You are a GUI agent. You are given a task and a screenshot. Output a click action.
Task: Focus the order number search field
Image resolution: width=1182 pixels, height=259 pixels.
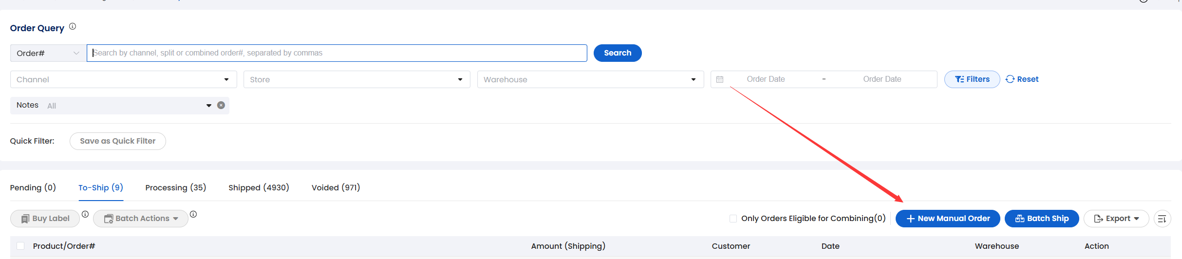[x=337, y=53]
